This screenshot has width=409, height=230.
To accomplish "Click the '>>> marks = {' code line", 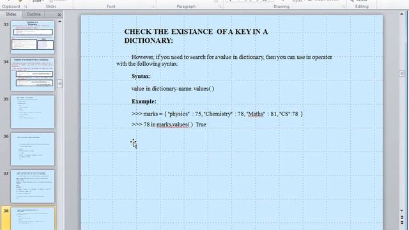I will [x=217, y=114].
